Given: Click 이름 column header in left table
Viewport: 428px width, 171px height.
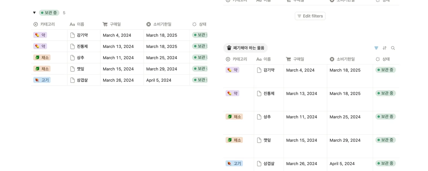Looking at the screenshot, I should (77, 24).
